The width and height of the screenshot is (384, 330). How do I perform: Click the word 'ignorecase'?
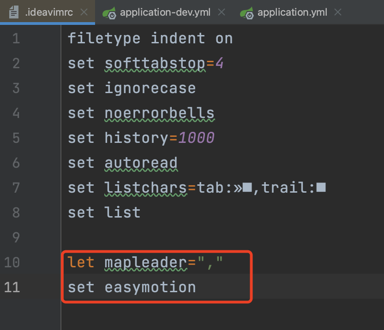[x=150, y=88]
